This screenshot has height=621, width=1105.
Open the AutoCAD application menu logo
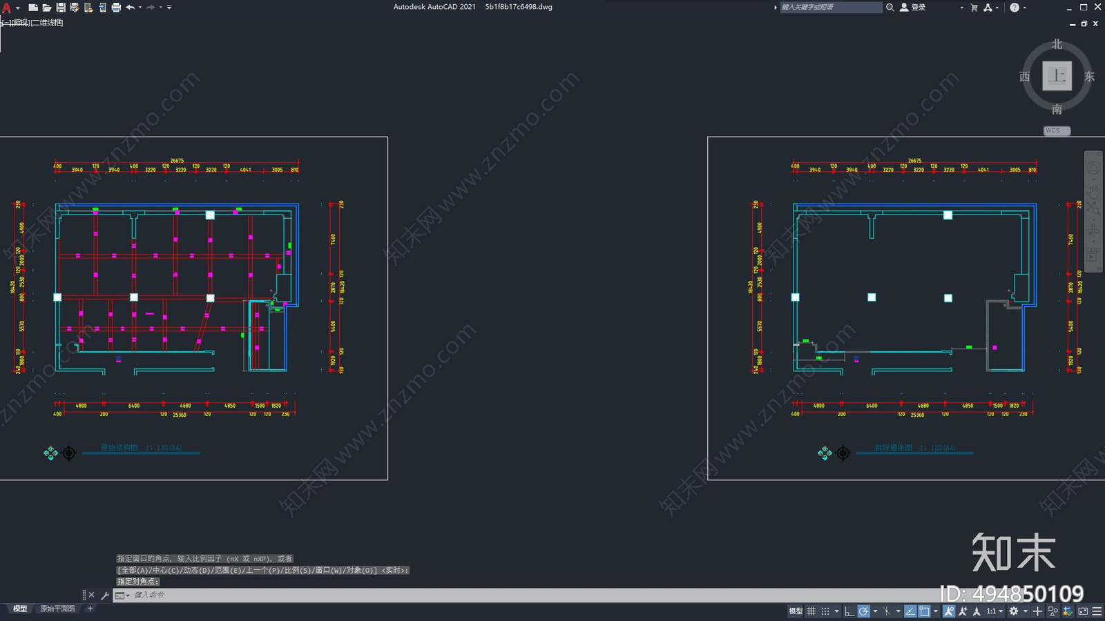pyautogui.click(x=7, y=8)
